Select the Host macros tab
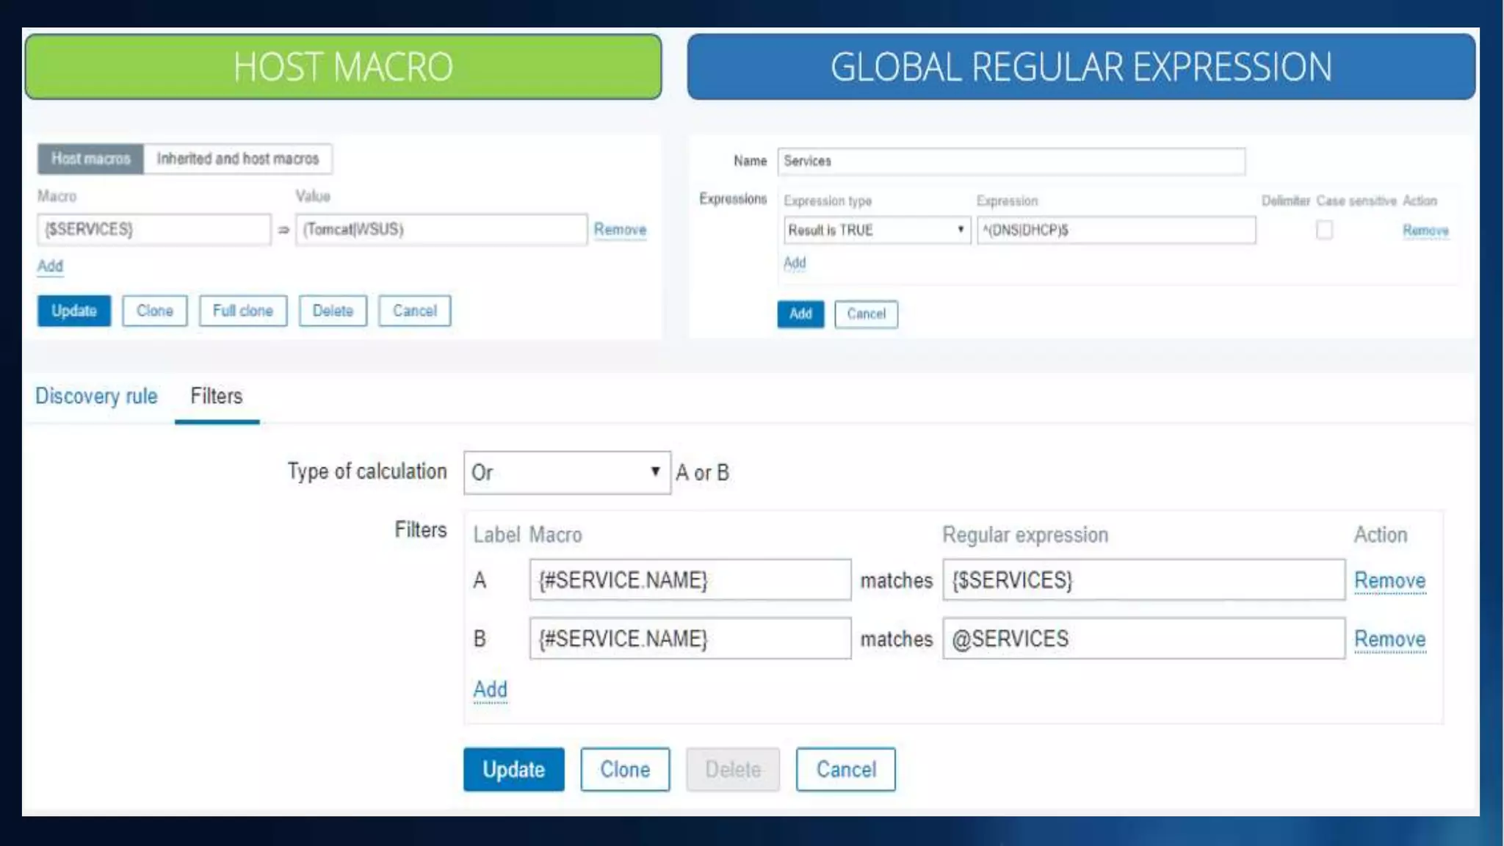This screenshot has height=846, width=1504. pyautogui.click(x=90, y=159)
